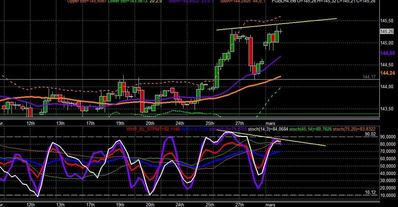The height and width of the screenshot is (207, 398).
Task: Click the gray 144,17 horizontal line label
Action: click(x=369, y=77)
